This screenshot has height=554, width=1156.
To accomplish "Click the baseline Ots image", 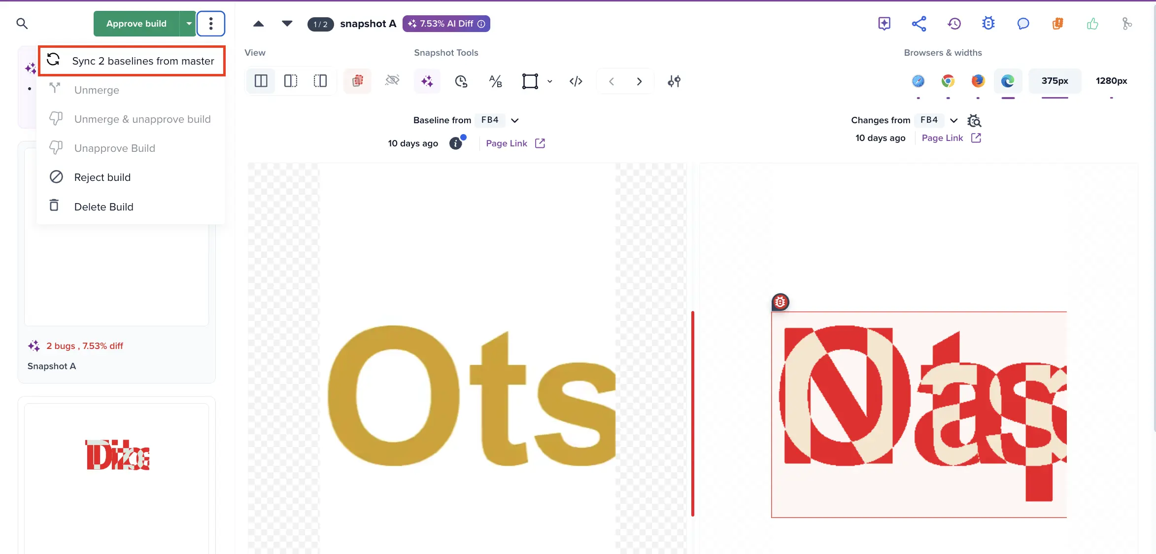I will coord(467,358).
